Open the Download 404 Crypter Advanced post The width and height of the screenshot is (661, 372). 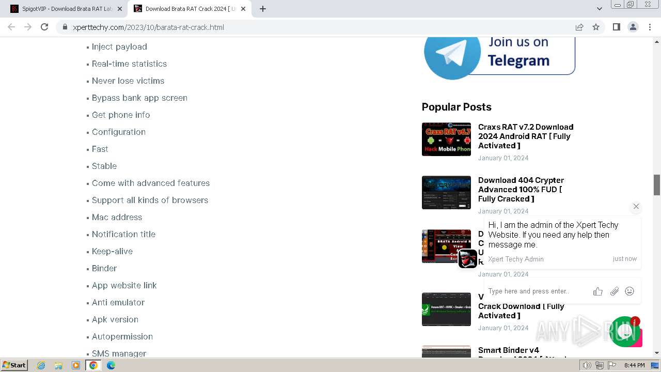[x=521, y=190]
